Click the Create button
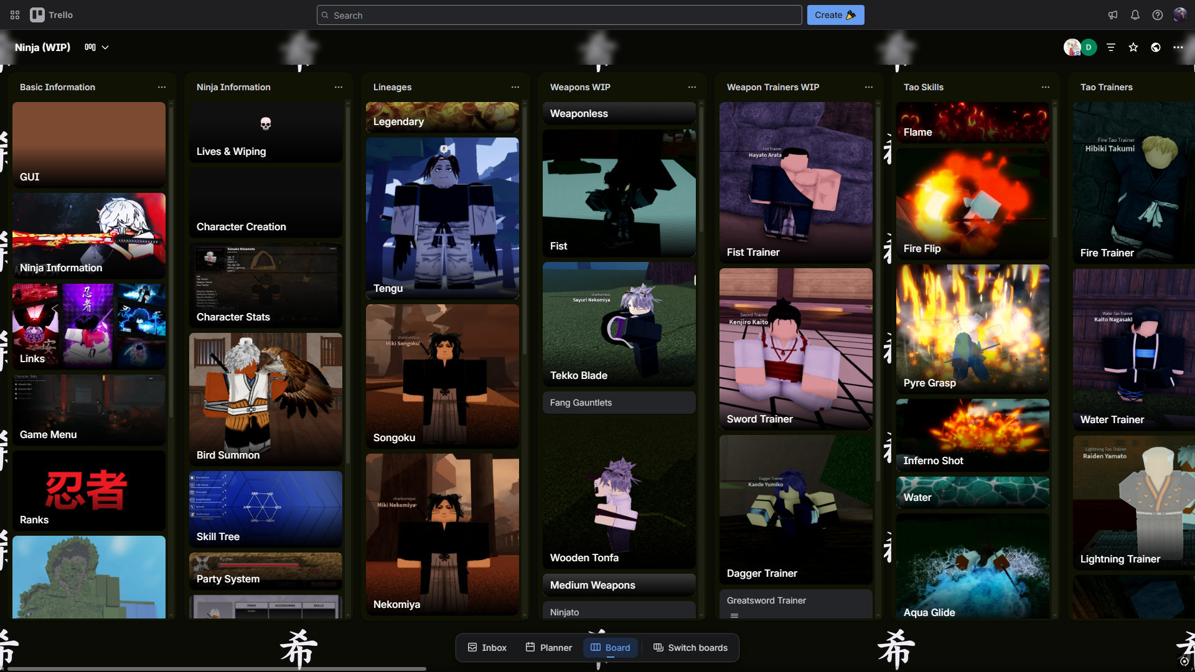 [x=835, y=15]
